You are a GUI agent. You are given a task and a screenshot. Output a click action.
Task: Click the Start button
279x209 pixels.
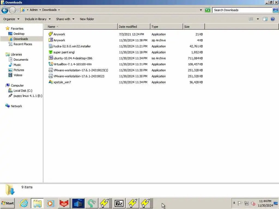coord(7,203)
